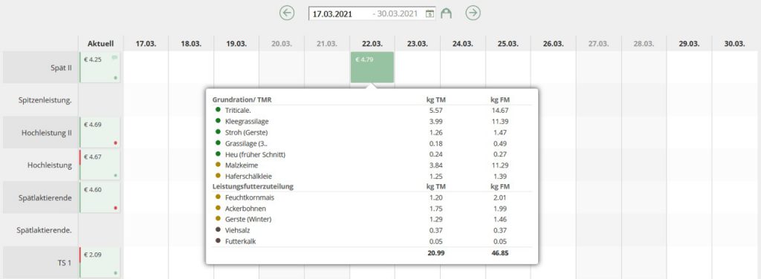Click green status dot on TS 1 card

coord(115,273)
